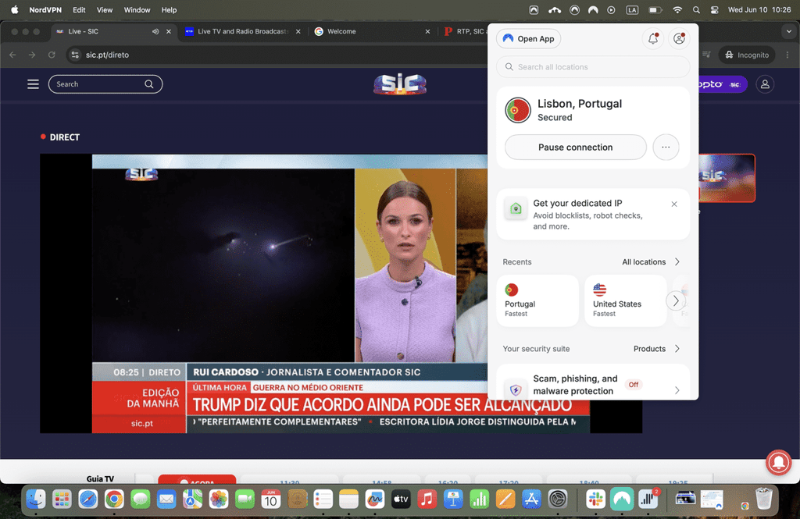
Task: Click the Incognito button
Action: click(747, 55)
